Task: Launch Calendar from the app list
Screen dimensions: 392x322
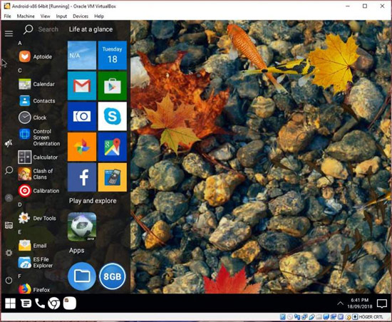Action: tap(37, 84)
